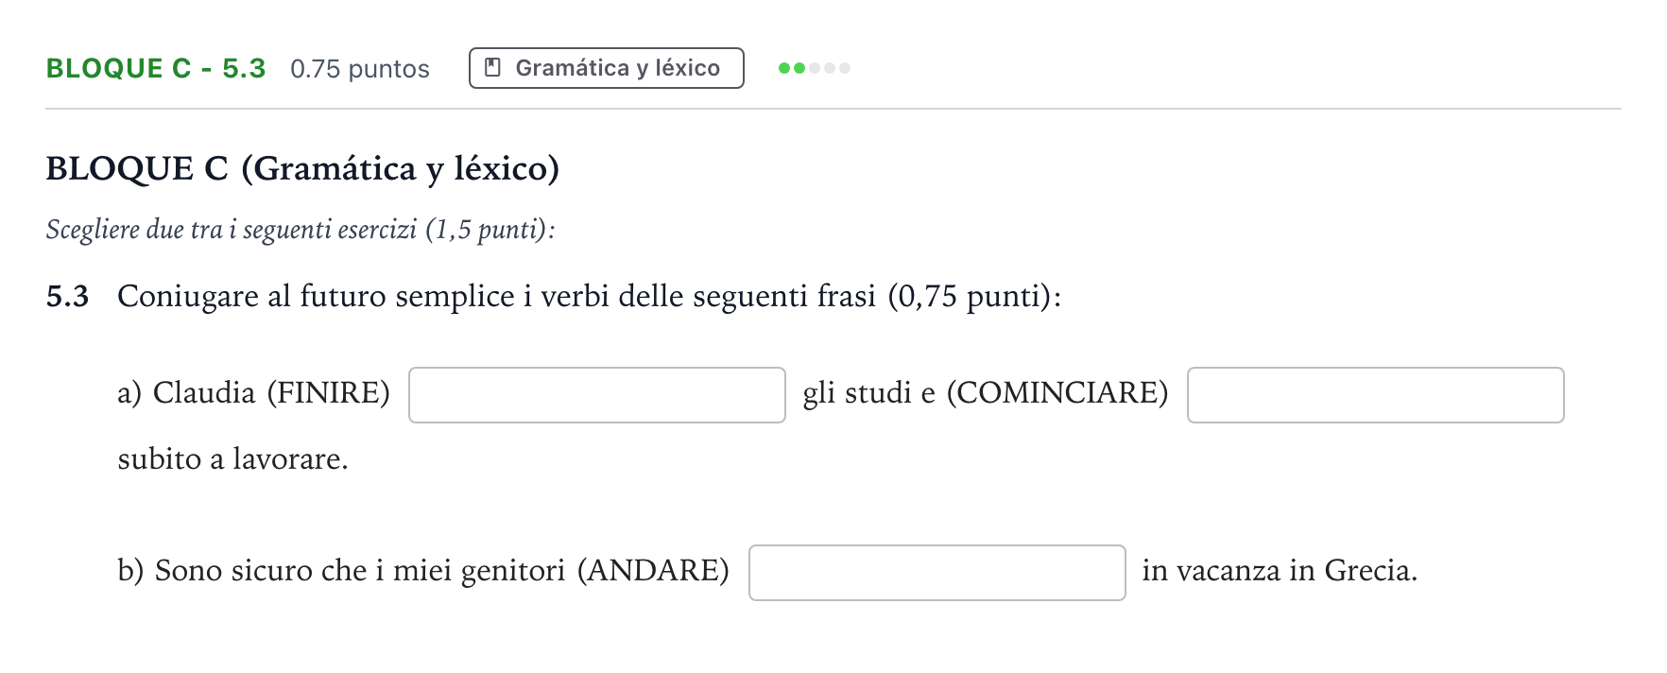The height and width of the screenshot is (673, 1667).
Task: Focus the FINIRE answer field
Action: tap(597, 395)
